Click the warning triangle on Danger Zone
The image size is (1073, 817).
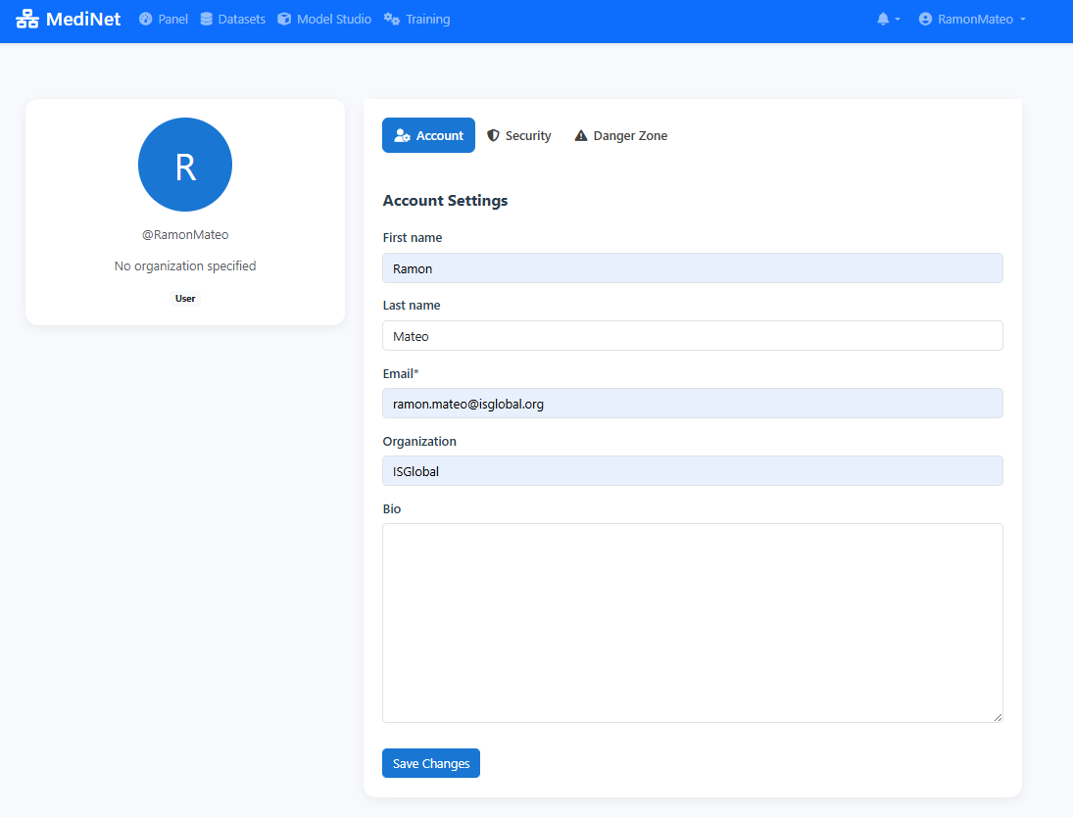coord(580,135)
